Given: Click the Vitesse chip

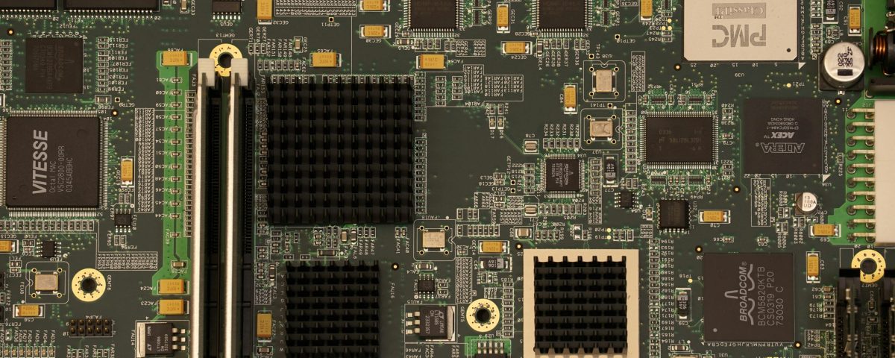Looking at the screenshot, I should (53, 162).
